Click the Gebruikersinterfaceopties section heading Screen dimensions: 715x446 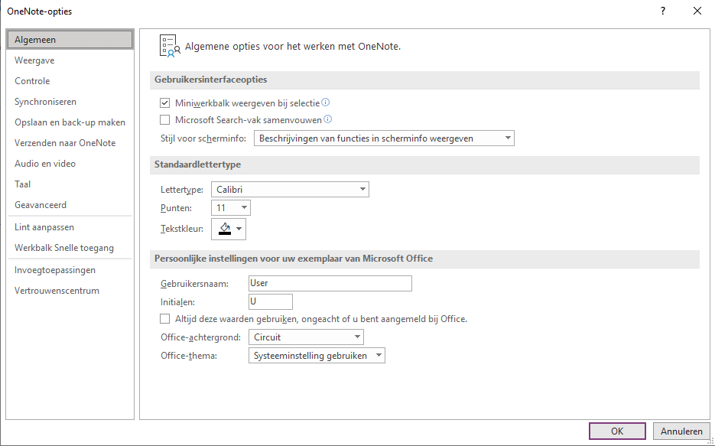coord(210,80)
